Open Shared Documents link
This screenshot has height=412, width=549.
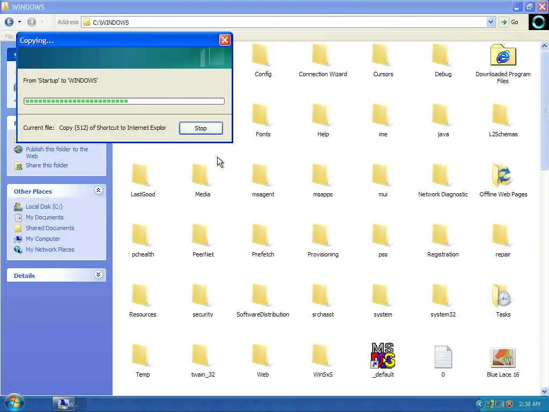pyautogui.click(x=50, y=228)
